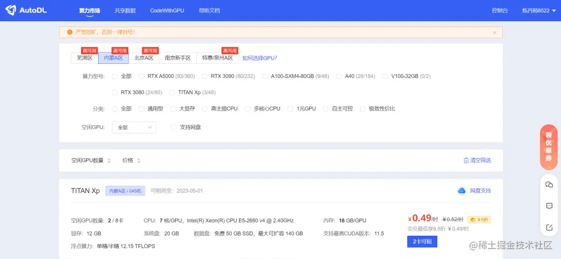The image size is (561, 259).
Task: Open the 算力市场 nav item
Action: tap(89, 11)
